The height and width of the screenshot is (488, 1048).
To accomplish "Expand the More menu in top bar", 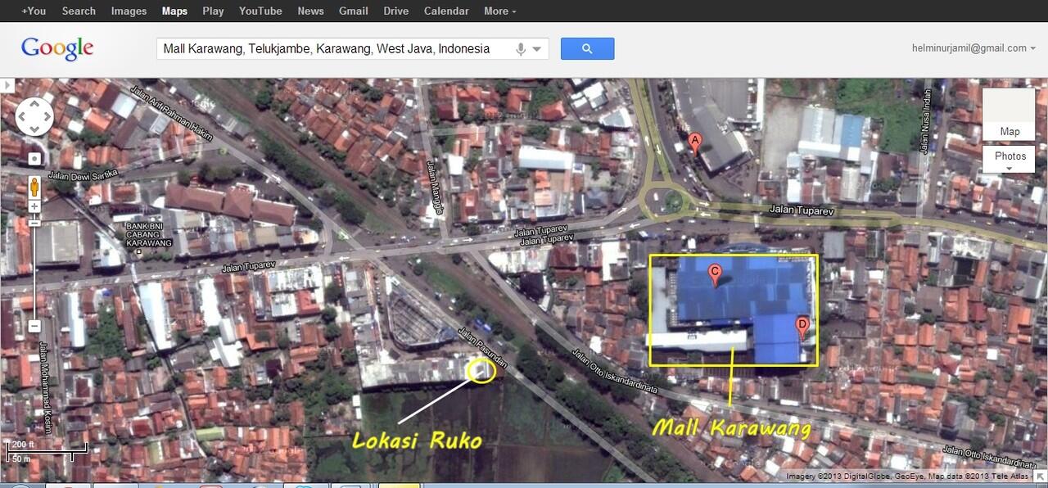I will click(499, 11).
